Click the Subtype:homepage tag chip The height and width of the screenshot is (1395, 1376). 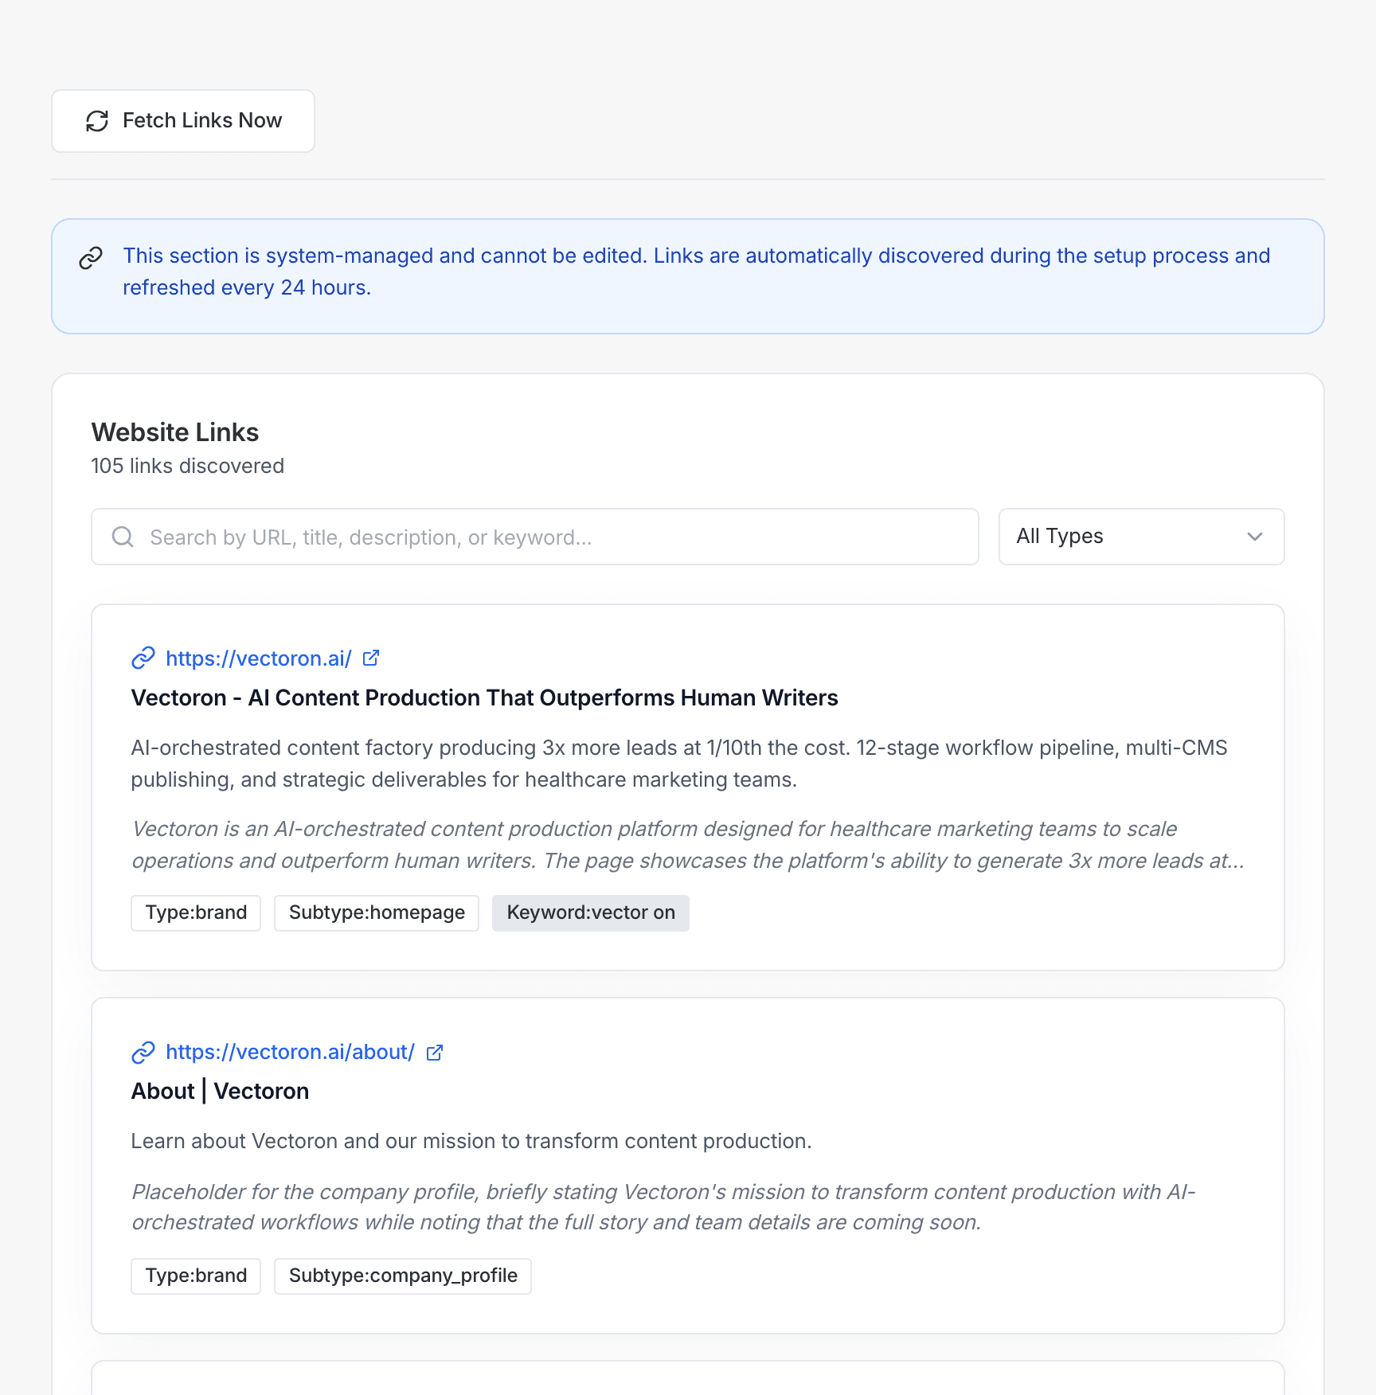tap(376, 912)
